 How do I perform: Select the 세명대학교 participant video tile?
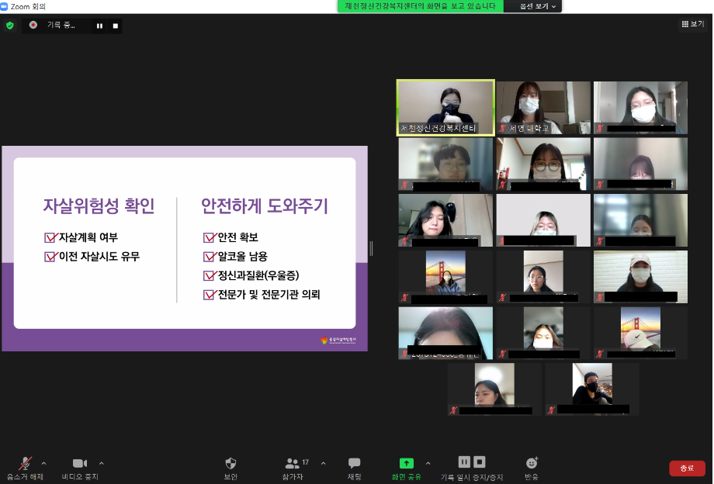(x=543, y=107)
